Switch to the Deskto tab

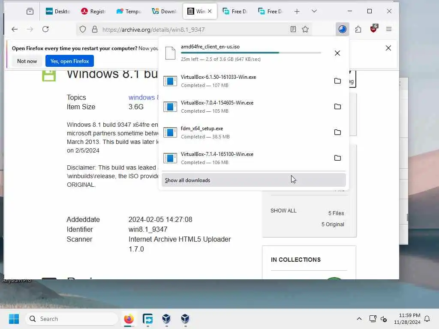(x=58, y=12)
